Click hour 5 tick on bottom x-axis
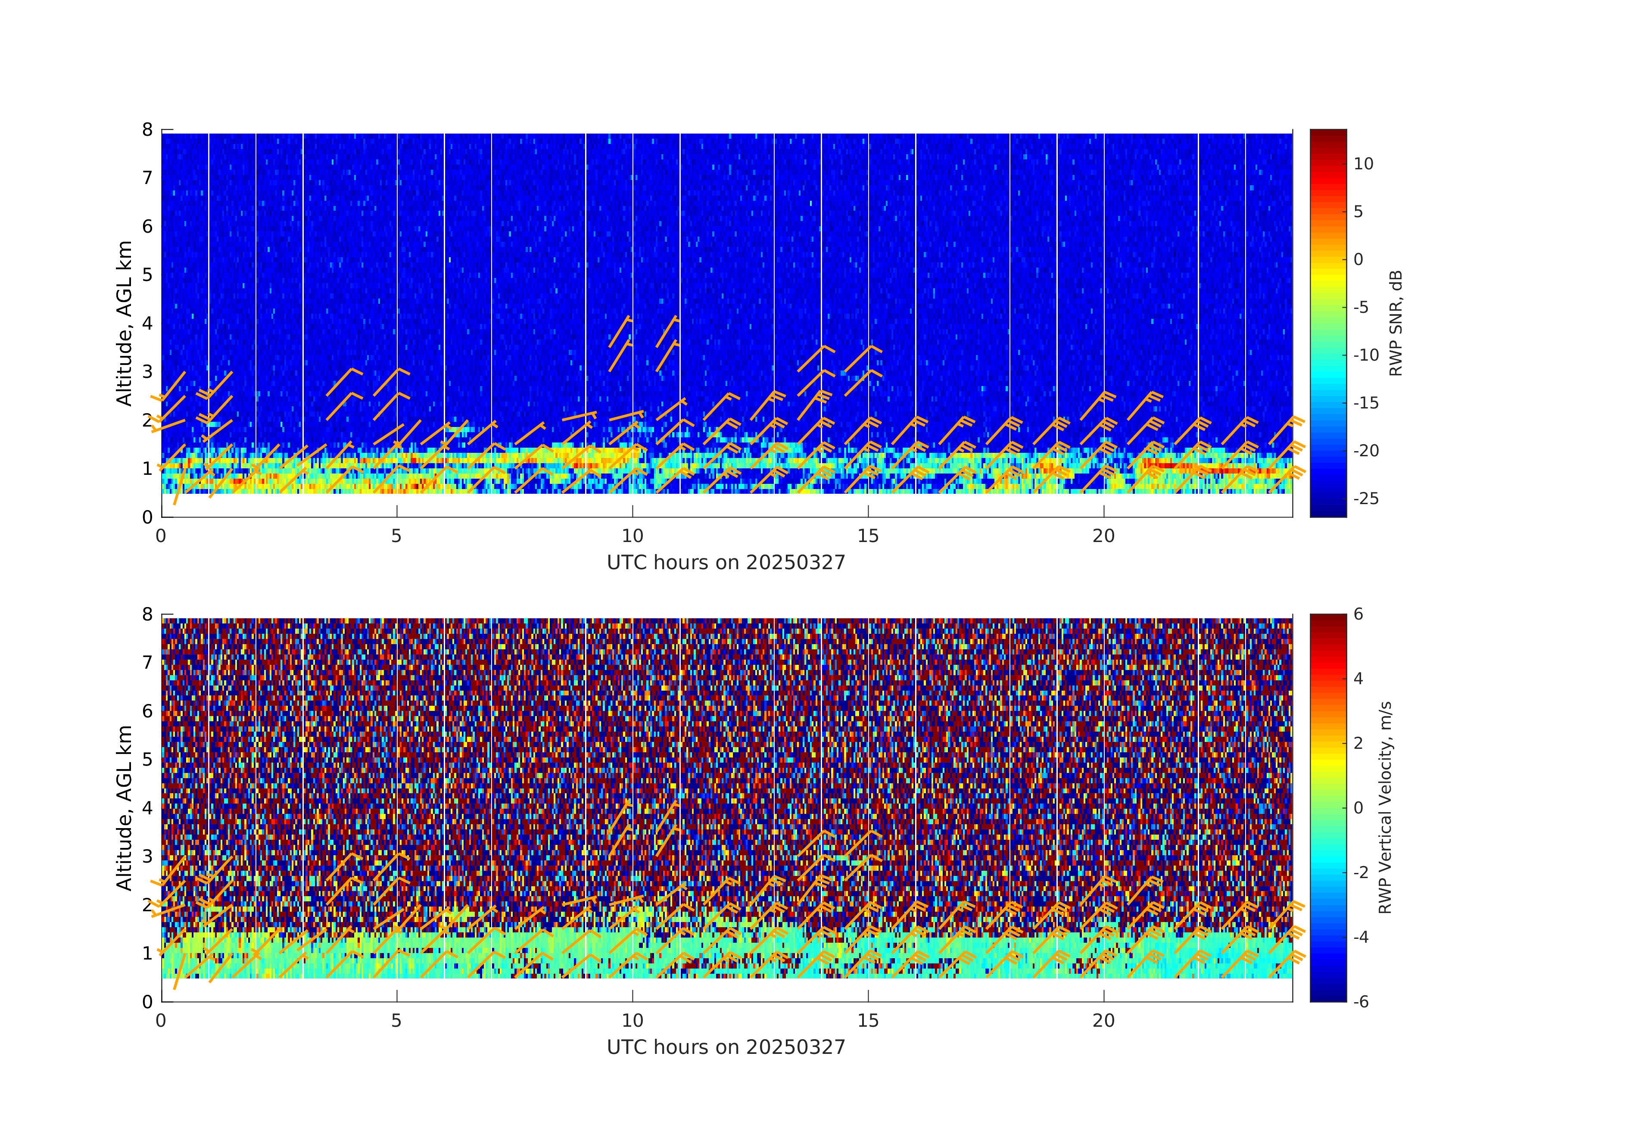The width and height of the screenshot is (1648, 1131). pos(396,1021)
